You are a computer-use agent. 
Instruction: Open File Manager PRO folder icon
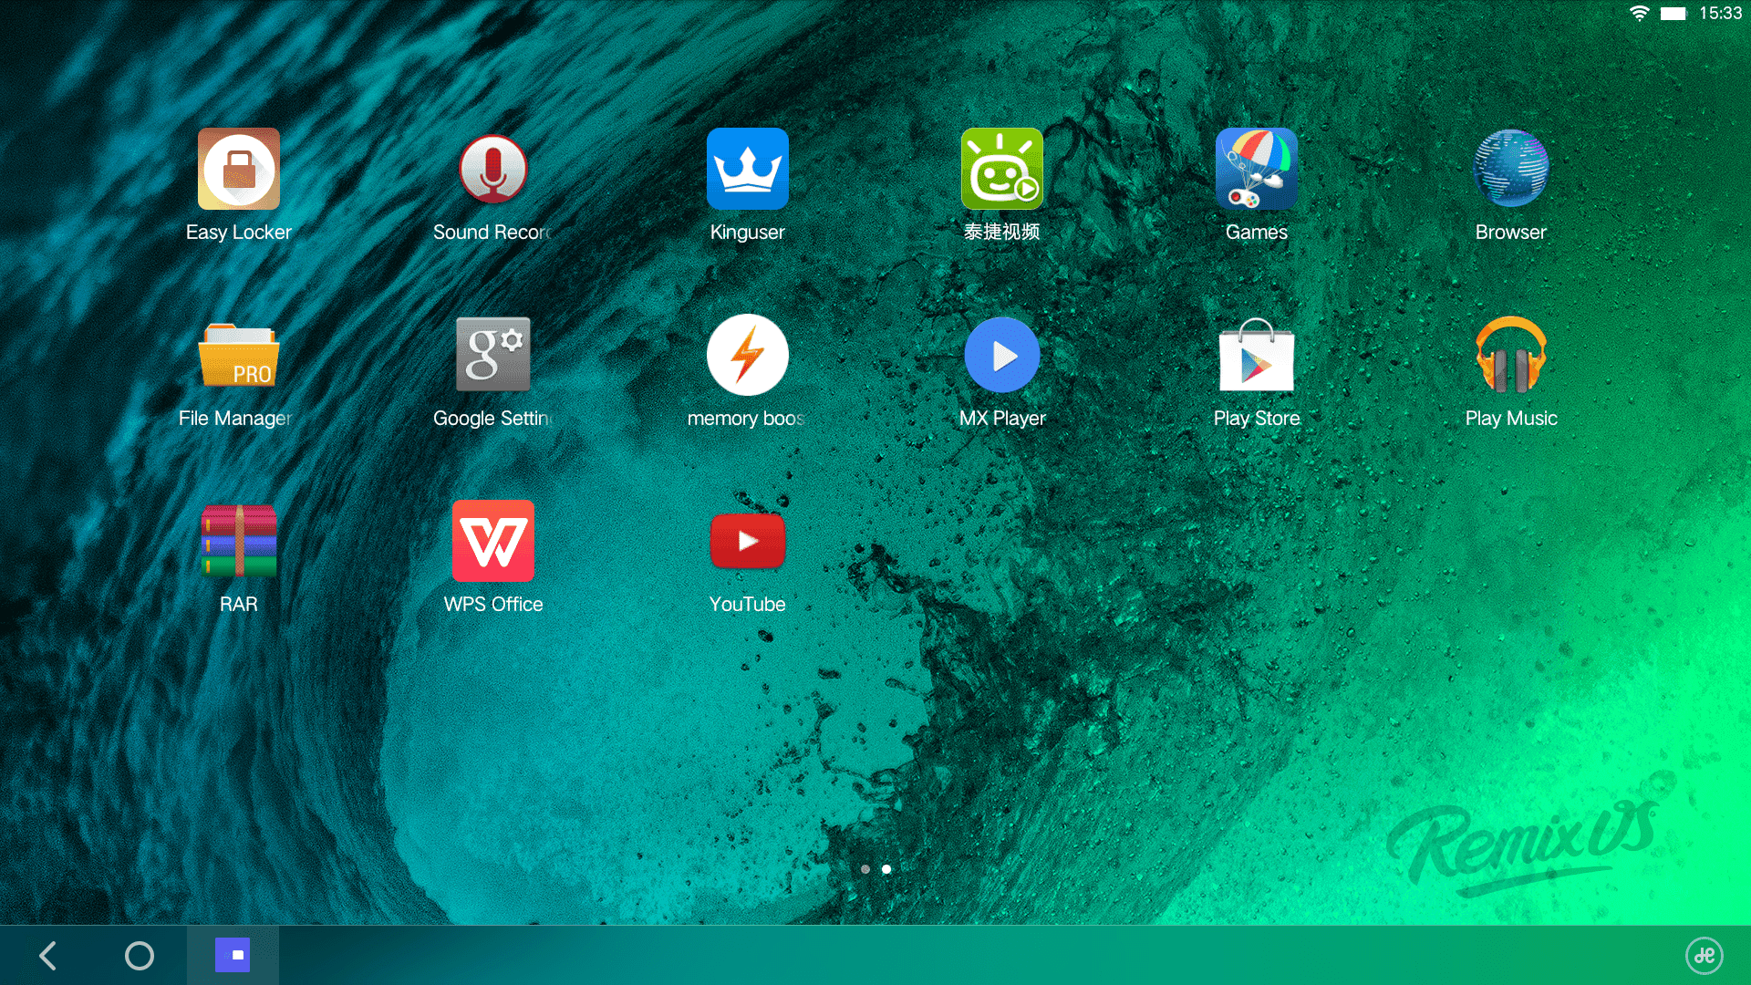click(239, 355)
